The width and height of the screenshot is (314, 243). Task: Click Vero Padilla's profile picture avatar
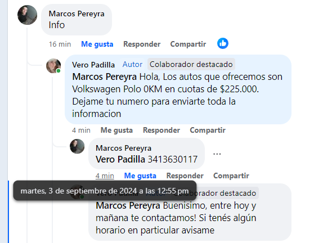(x=53, y=66)
